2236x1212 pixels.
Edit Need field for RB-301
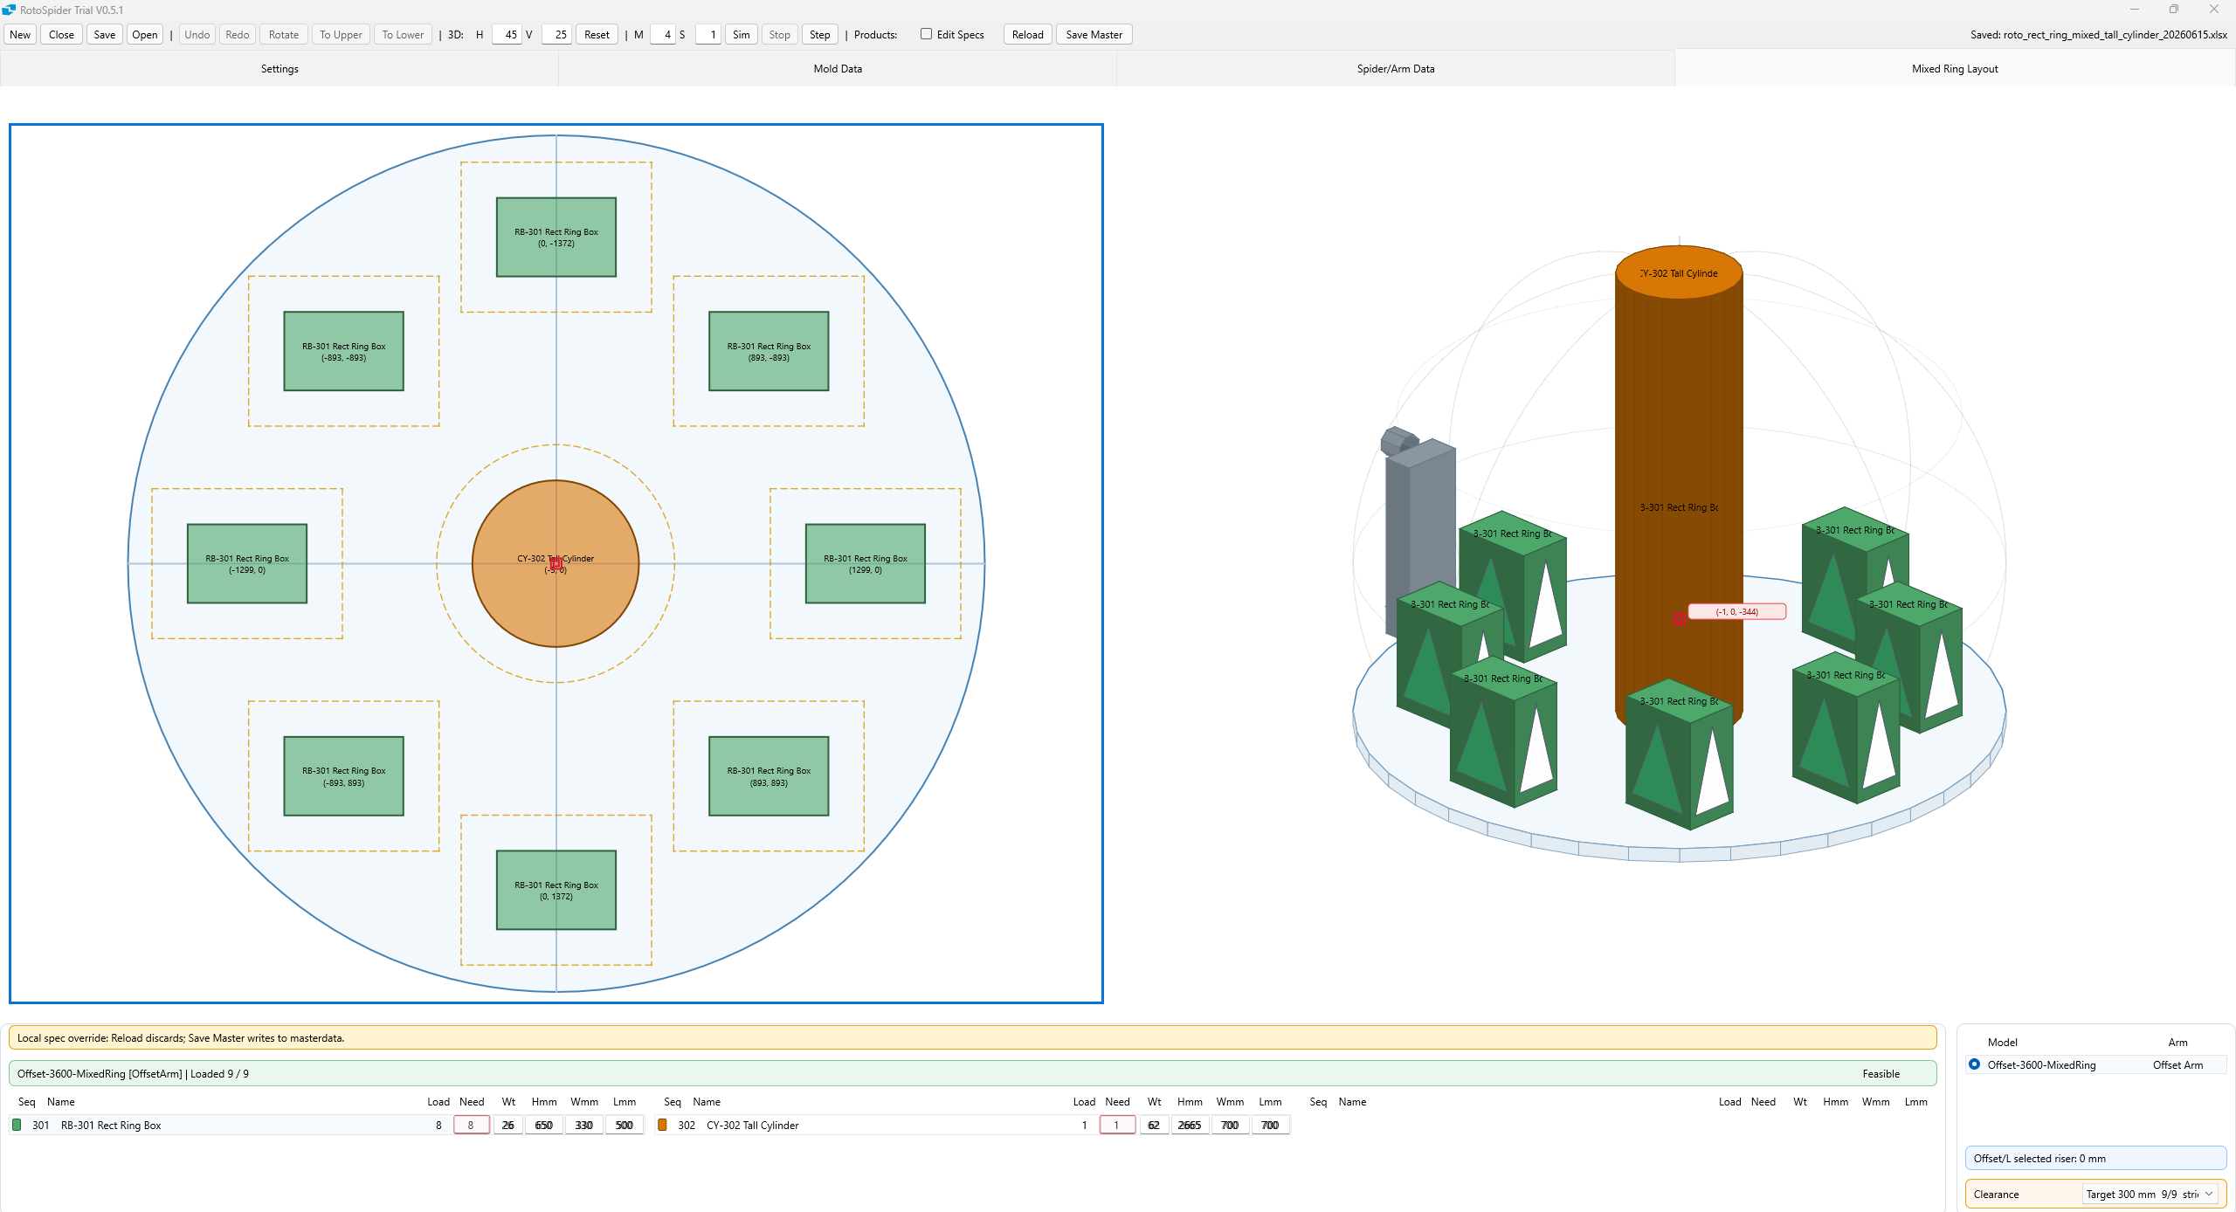(472, 1125)
